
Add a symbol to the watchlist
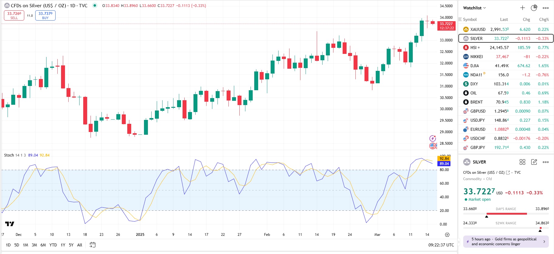click(x=522, y=8)
